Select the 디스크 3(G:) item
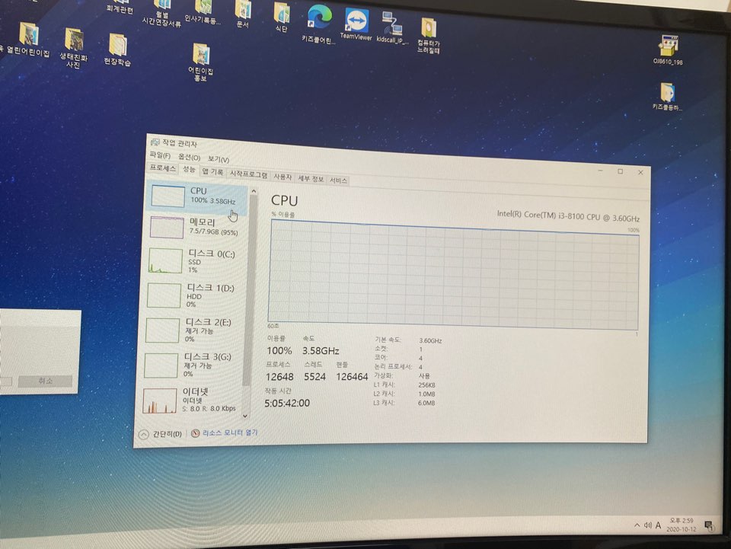731x549 pixels. (x=192, y=365)
